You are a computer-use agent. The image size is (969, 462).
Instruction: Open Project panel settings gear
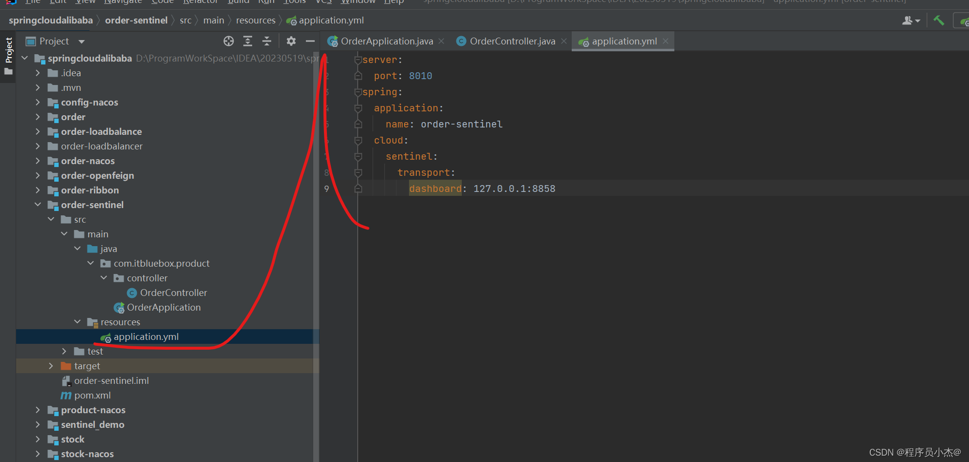pos(291,41)
